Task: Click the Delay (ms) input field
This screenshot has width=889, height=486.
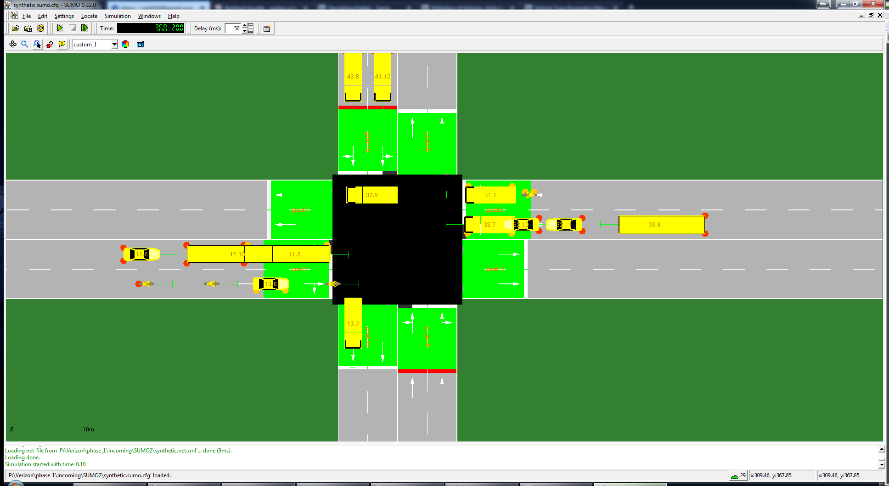Action: [233, 28]
